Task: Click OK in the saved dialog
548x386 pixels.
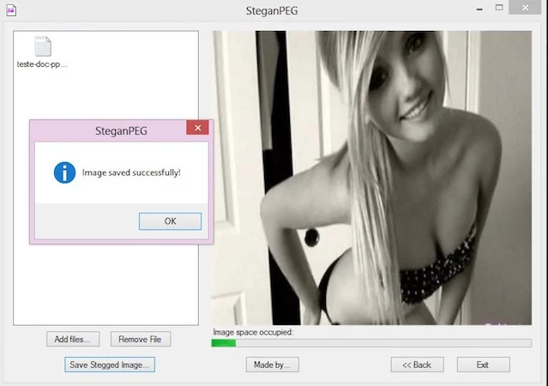Action: pos(170,221)
